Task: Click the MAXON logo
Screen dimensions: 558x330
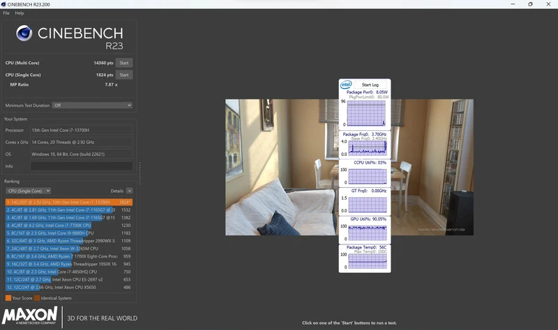Action: (x=29, y=315)
